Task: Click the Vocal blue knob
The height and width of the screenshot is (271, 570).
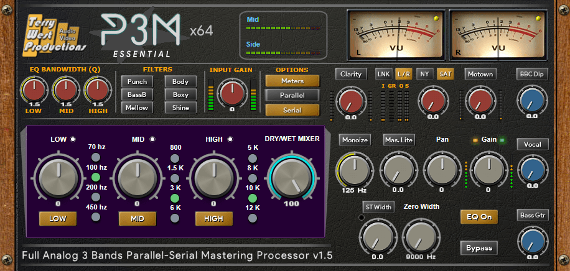Action: 532,170
